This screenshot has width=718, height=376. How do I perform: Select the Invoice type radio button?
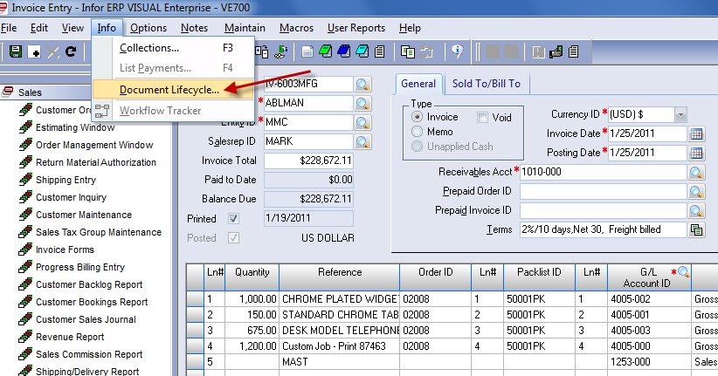(417, 117)
